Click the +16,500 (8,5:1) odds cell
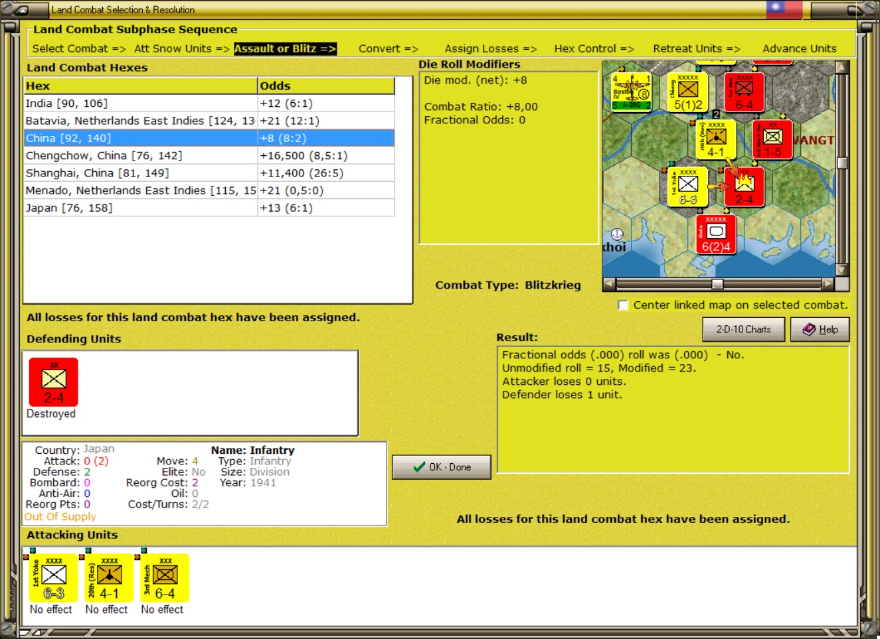Image resolution: width=880 pixels, height=639 pixels. [326, 155]
